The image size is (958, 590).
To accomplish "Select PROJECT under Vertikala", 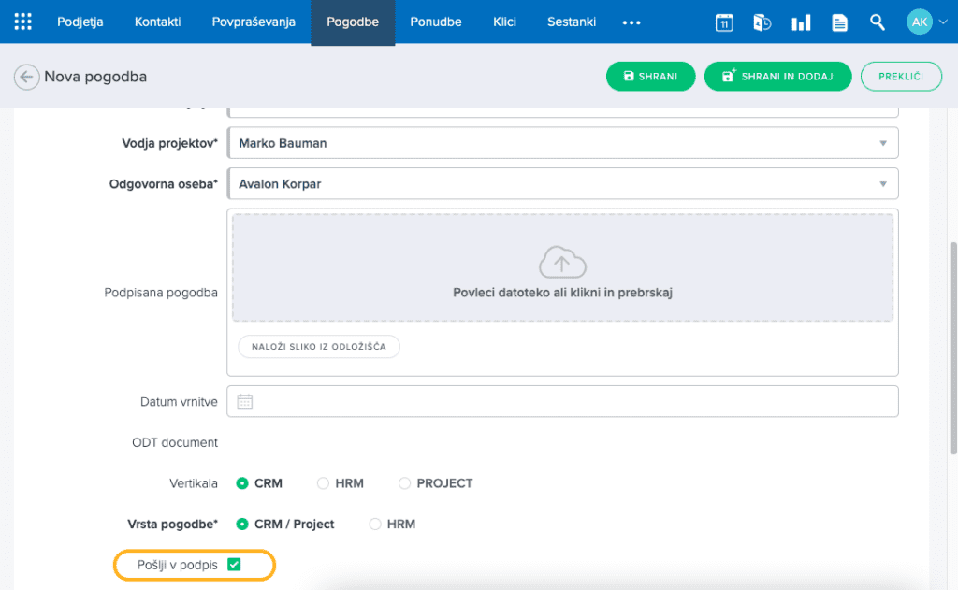I will pyautogui.click(x=405, y=483).
